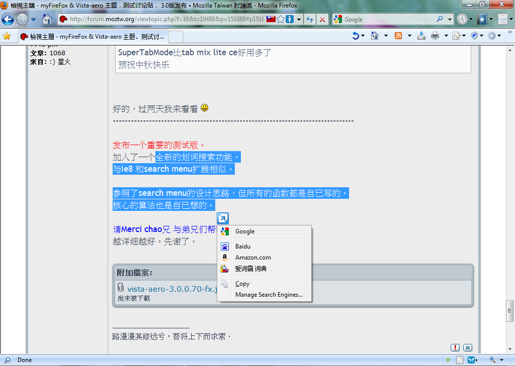The width and height of the screenshot is (515, 366).
Task: Choose 爱词霸 词典 in the search menu
Action: coord(265,269)
